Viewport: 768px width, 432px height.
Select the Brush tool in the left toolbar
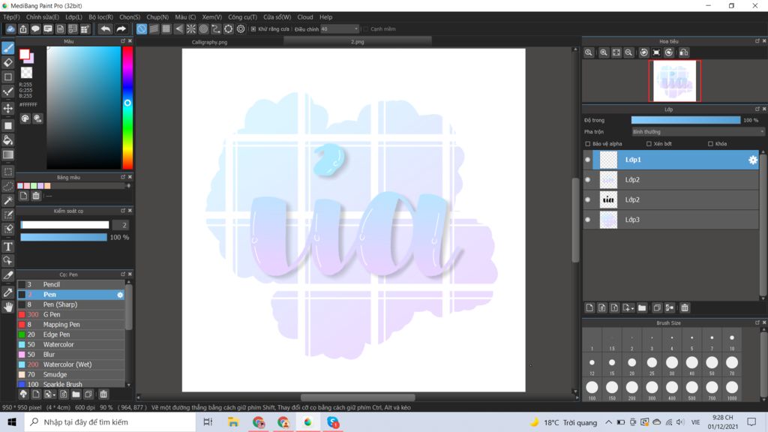(7, 48)
